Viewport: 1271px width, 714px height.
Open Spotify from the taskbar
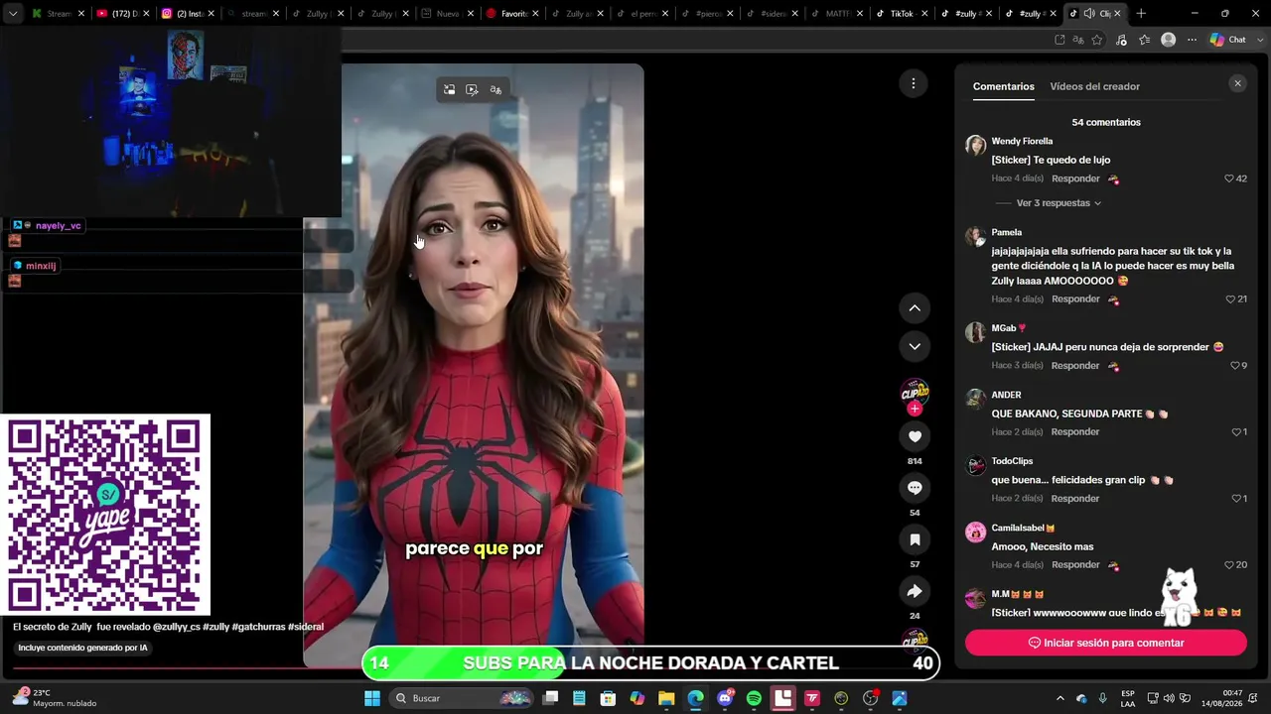point(754,698)
